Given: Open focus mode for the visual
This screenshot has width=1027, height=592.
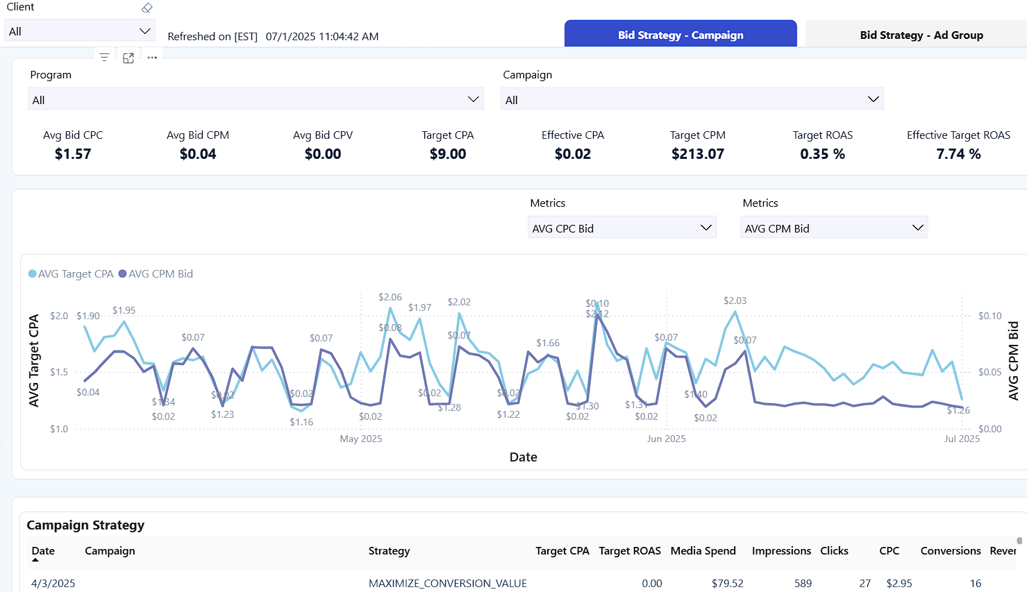Looking at the screenshot, I should point(128,58).
